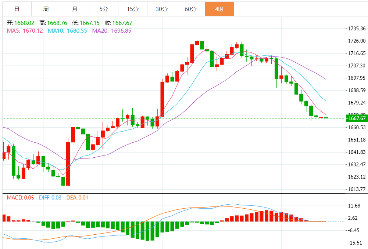Click the -15.51 MACD axis label
The image size is (368, 249).
pyautogui.click(x=355, y=243)
